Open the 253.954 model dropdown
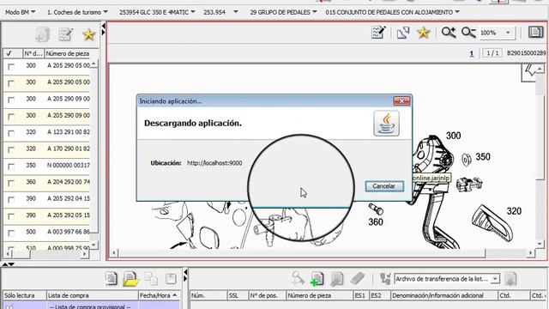Image resolution: width=549 pixels, height=309 pixels. [x=220, y=12]
